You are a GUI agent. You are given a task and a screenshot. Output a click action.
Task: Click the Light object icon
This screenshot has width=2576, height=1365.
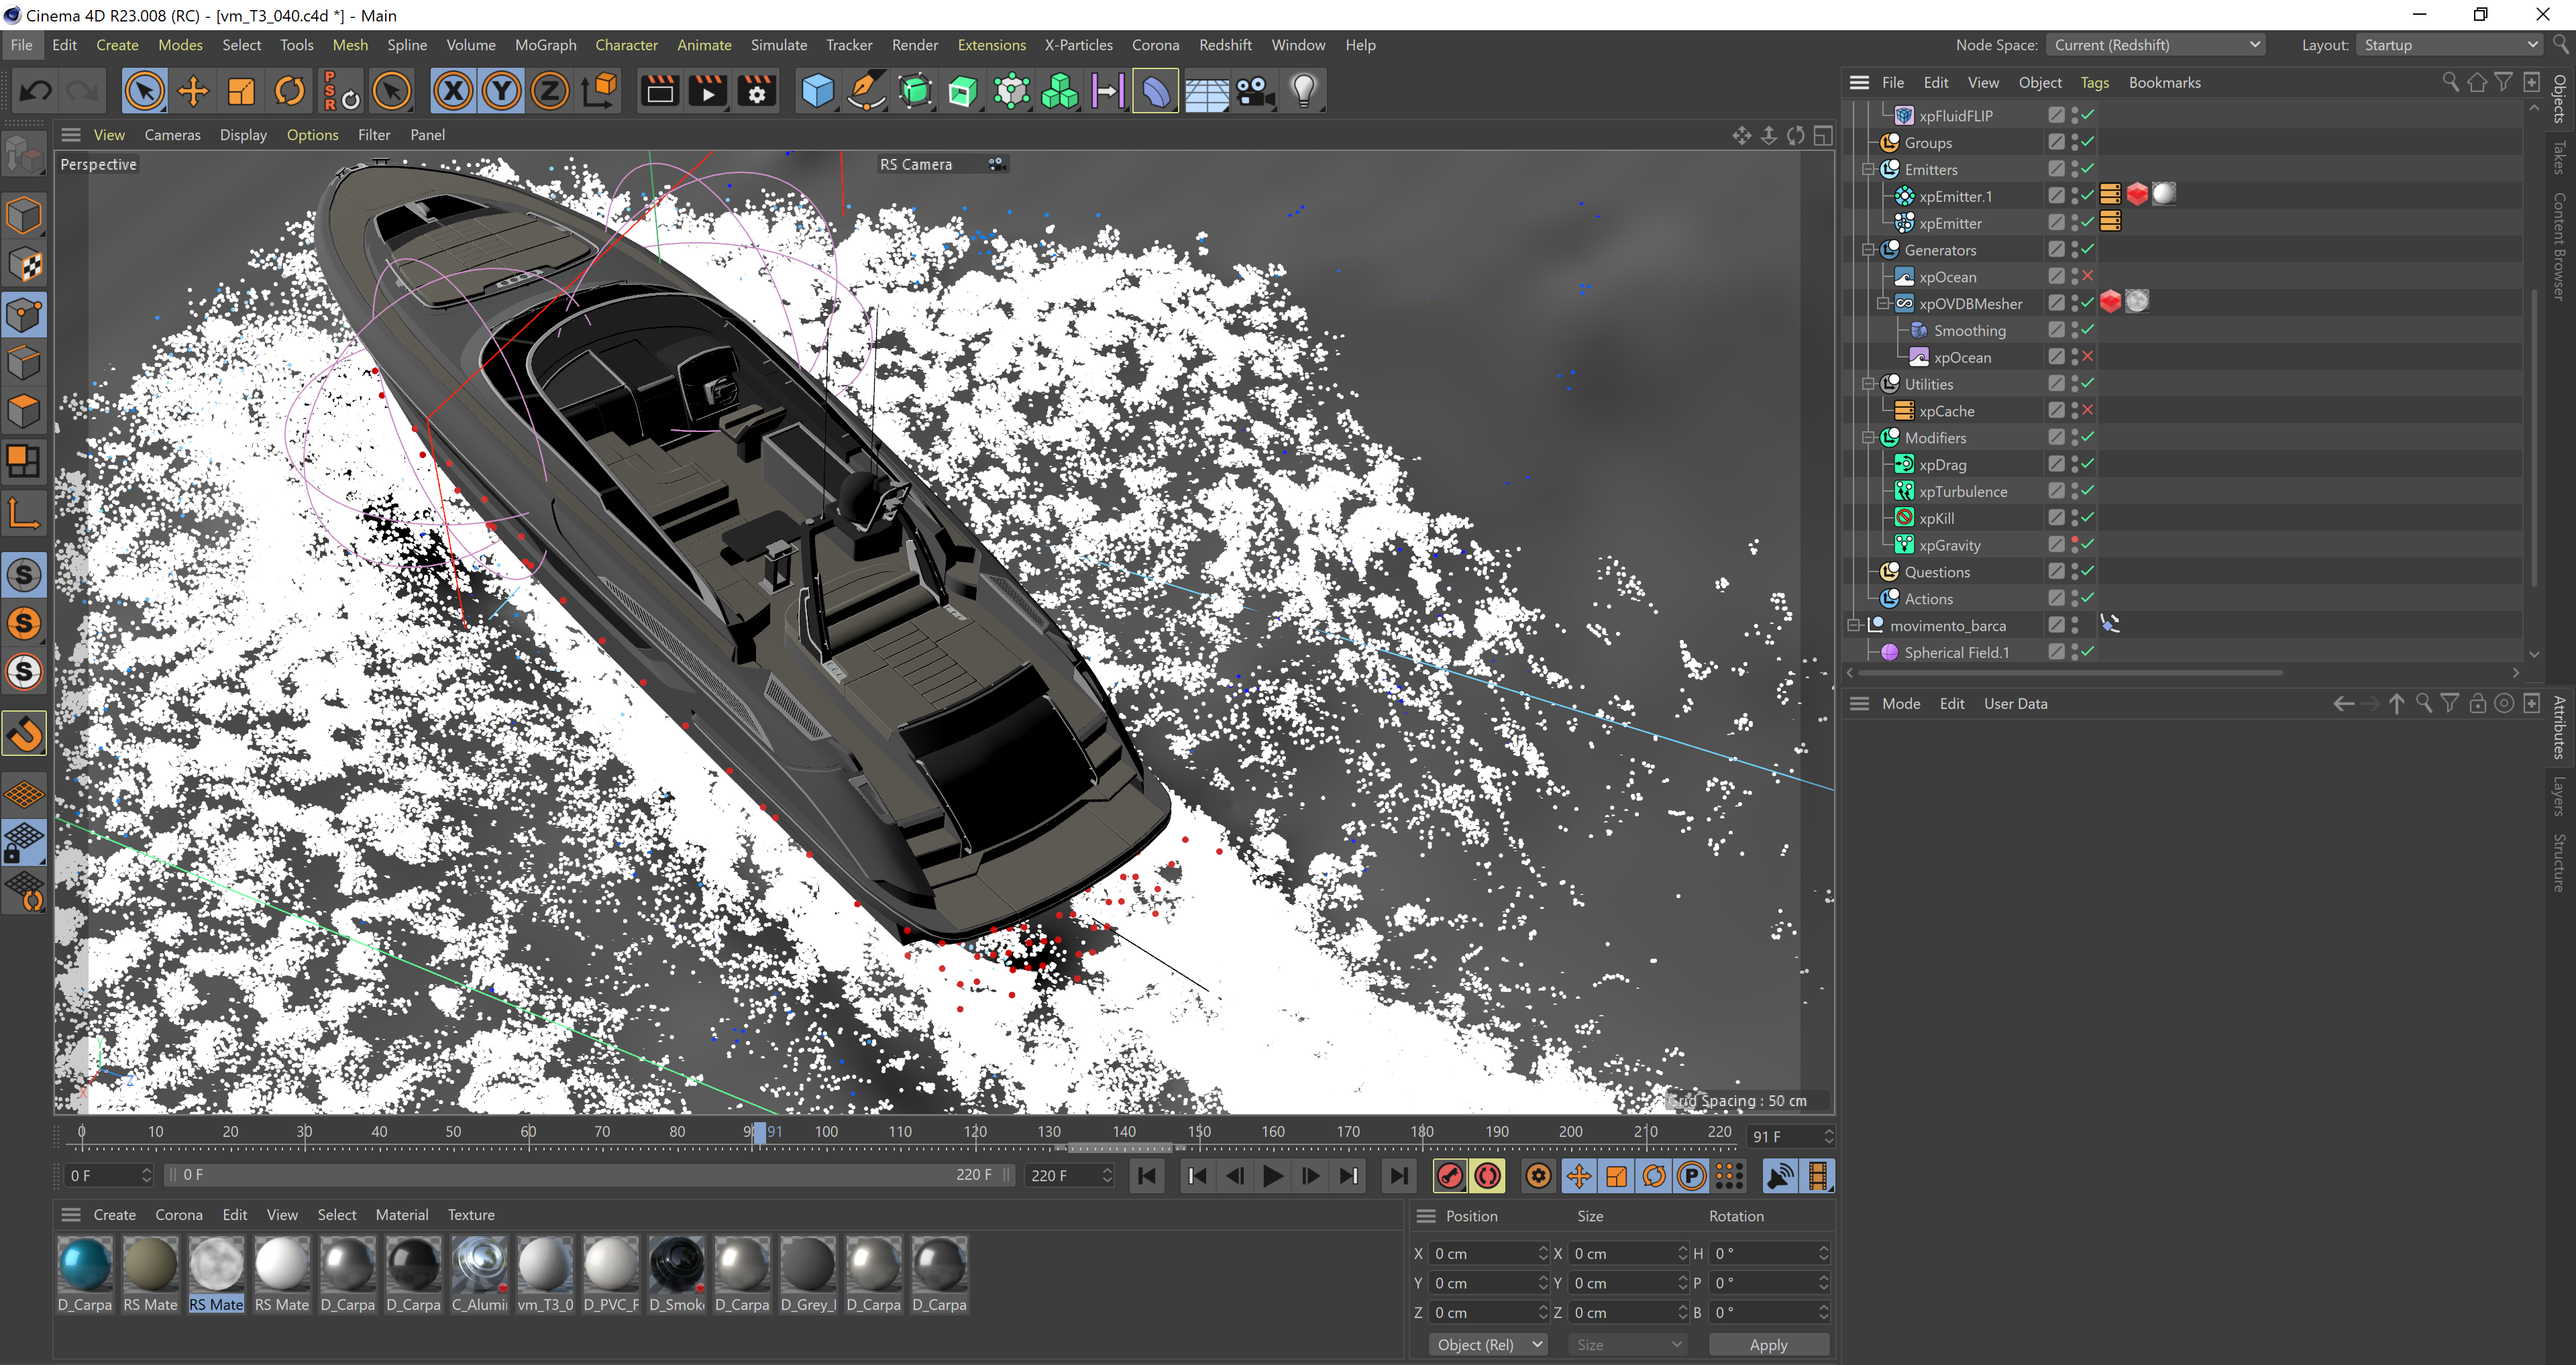[x=1303, y=92]
